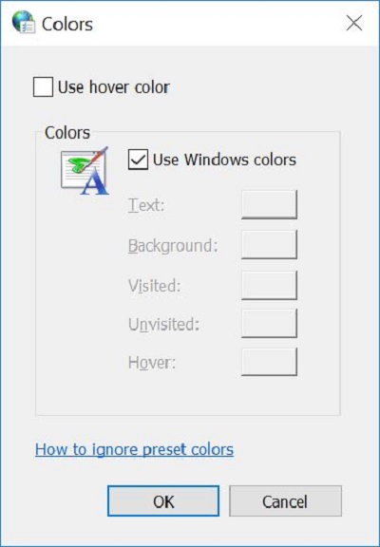Enable the Use hover color checkbox

pos(43,86)
